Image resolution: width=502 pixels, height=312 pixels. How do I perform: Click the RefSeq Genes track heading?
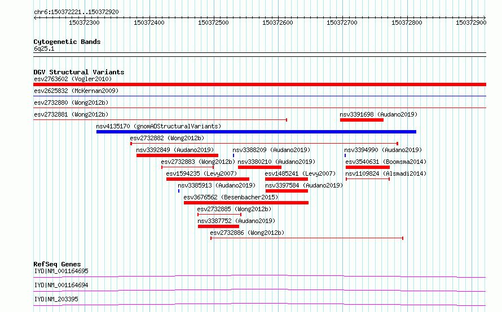[x=57, y=264]
